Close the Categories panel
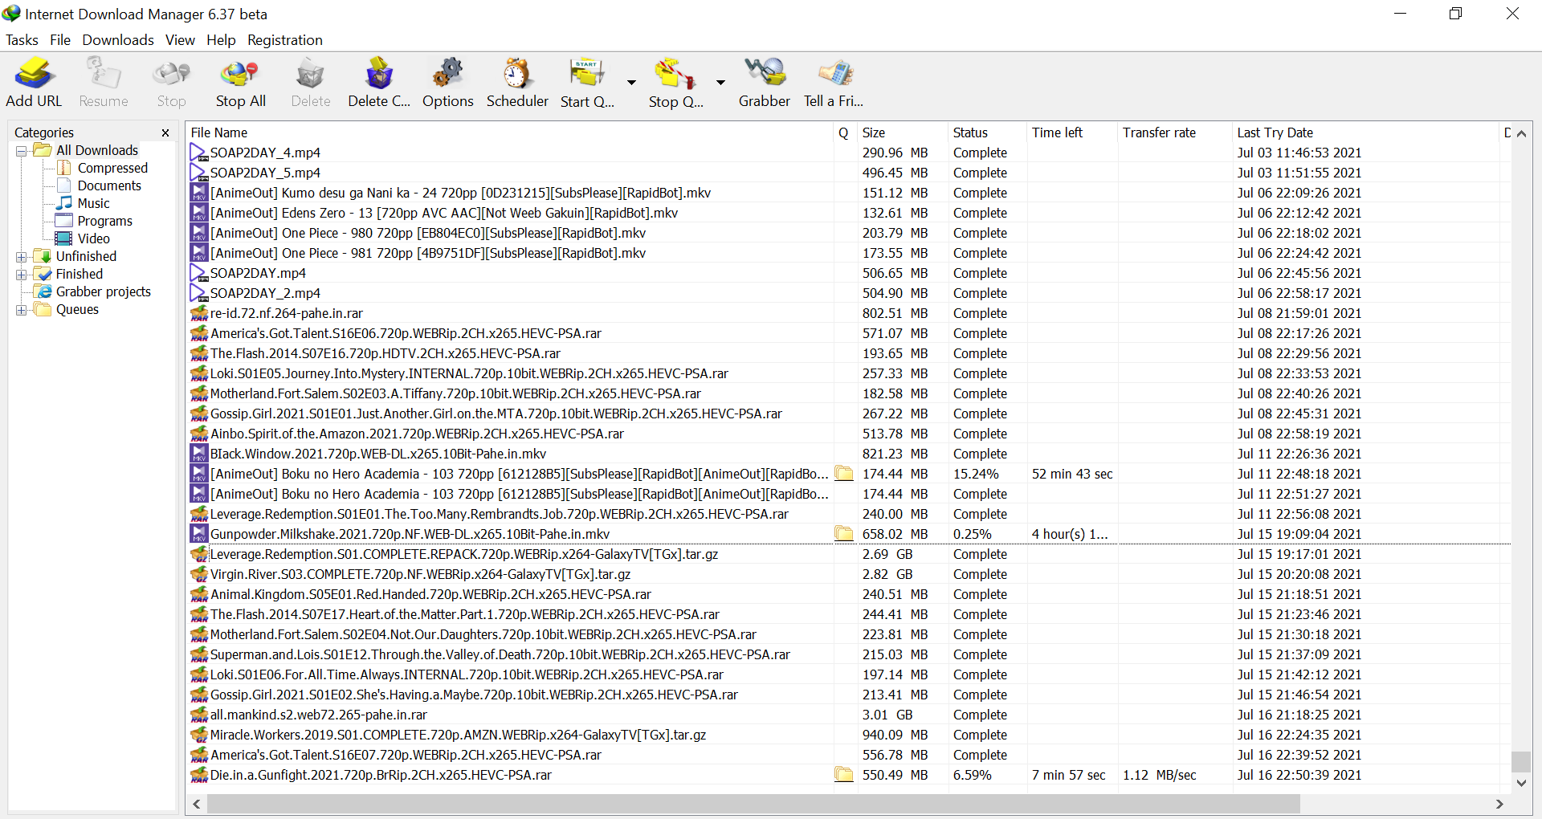Viewport: 1542px width, 819px height. tap(165, 132)
